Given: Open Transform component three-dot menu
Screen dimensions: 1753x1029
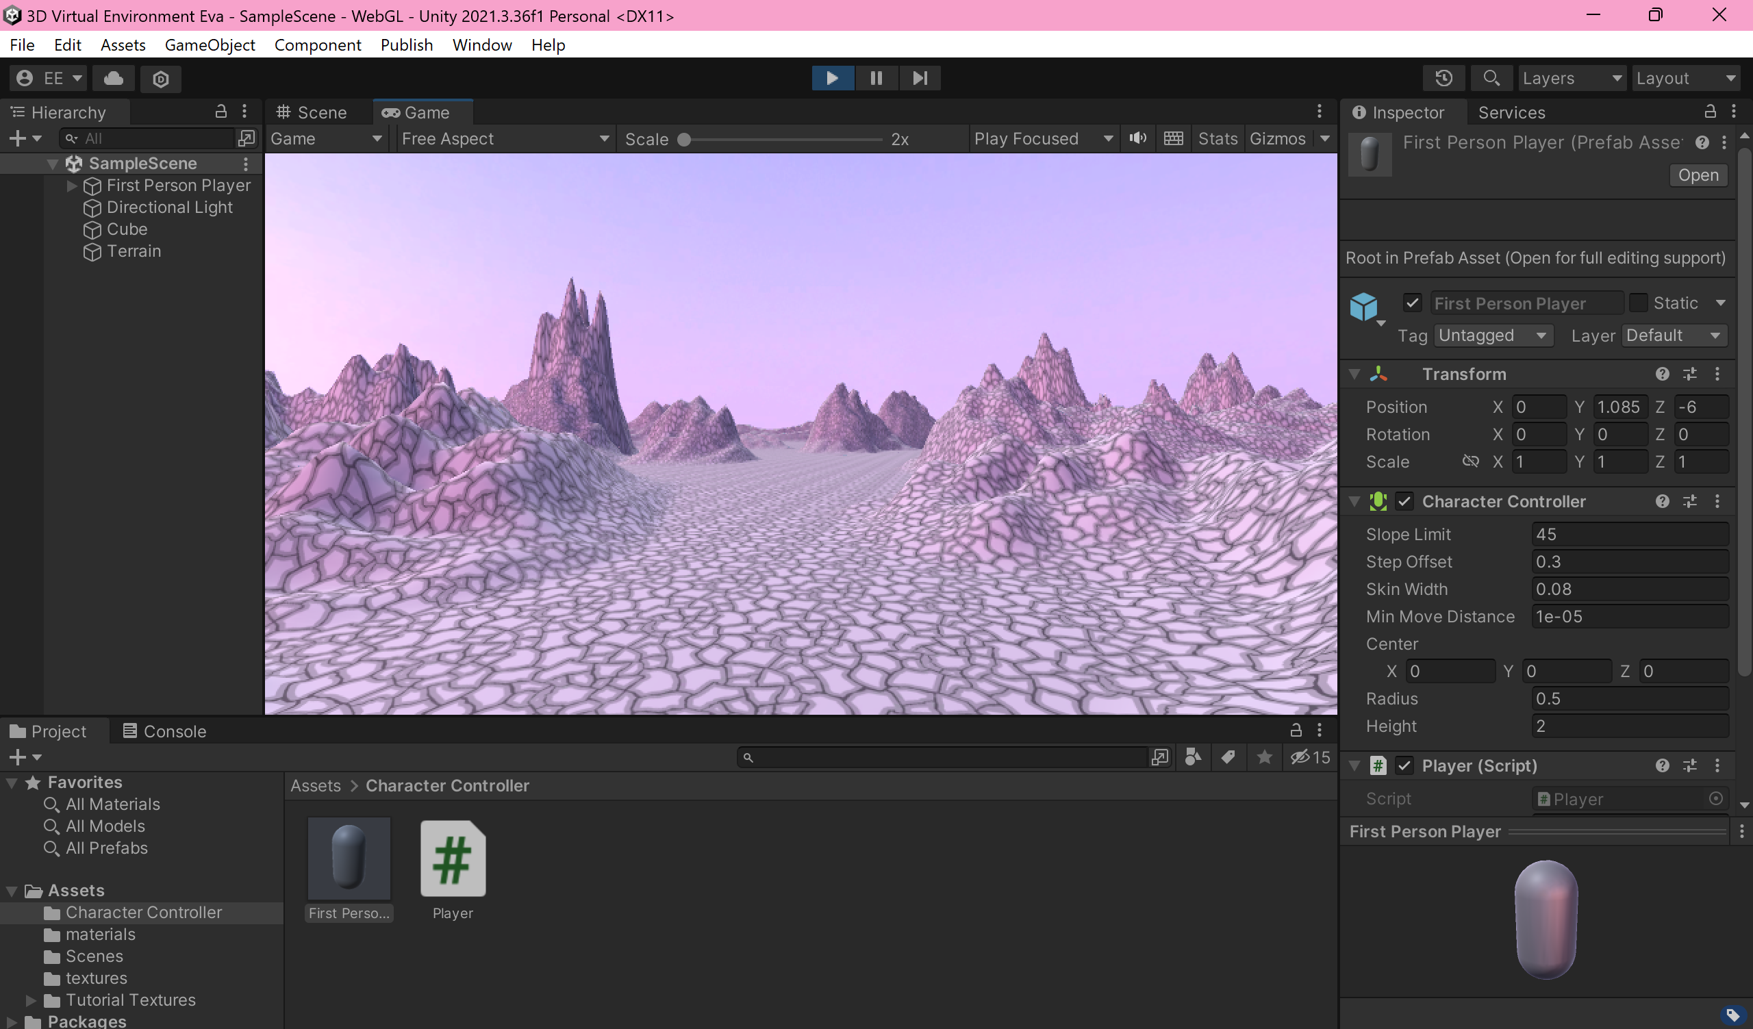Looking at the screenshot, I should [x=1717, y=374].
